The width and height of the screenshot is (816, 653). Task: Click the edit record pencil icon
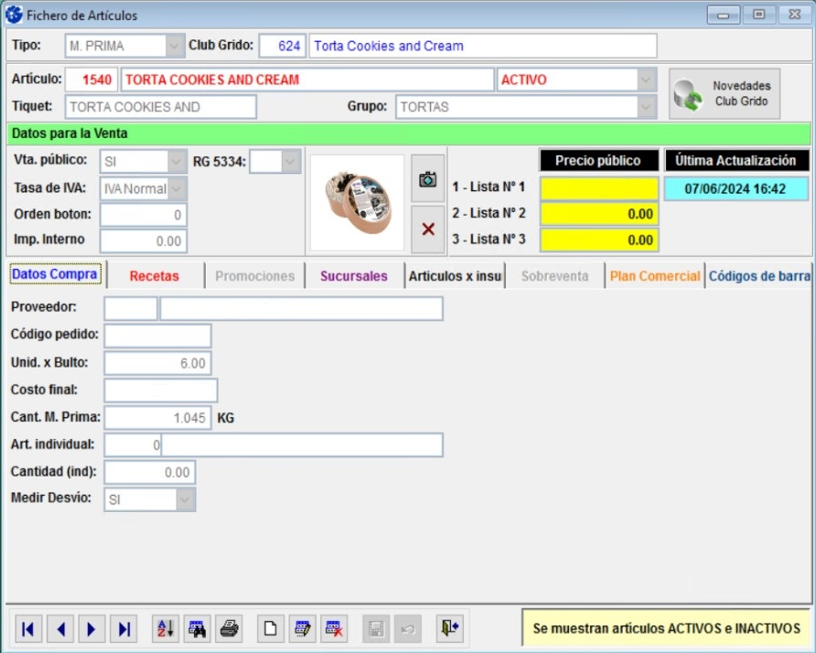pos(302,628)
